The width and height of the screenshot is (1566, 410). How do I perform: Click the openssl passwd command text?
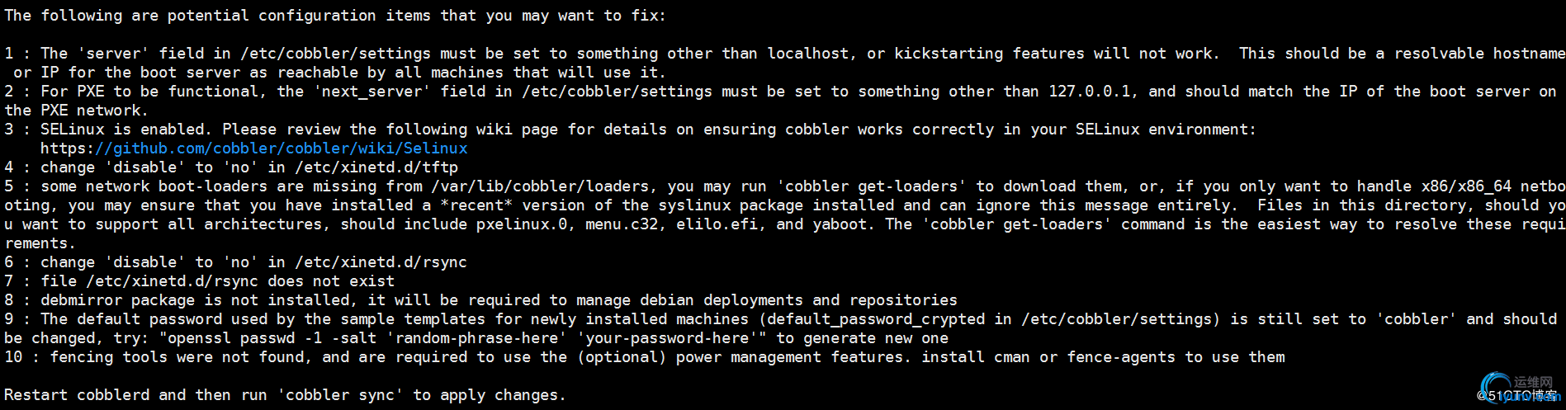458,338
